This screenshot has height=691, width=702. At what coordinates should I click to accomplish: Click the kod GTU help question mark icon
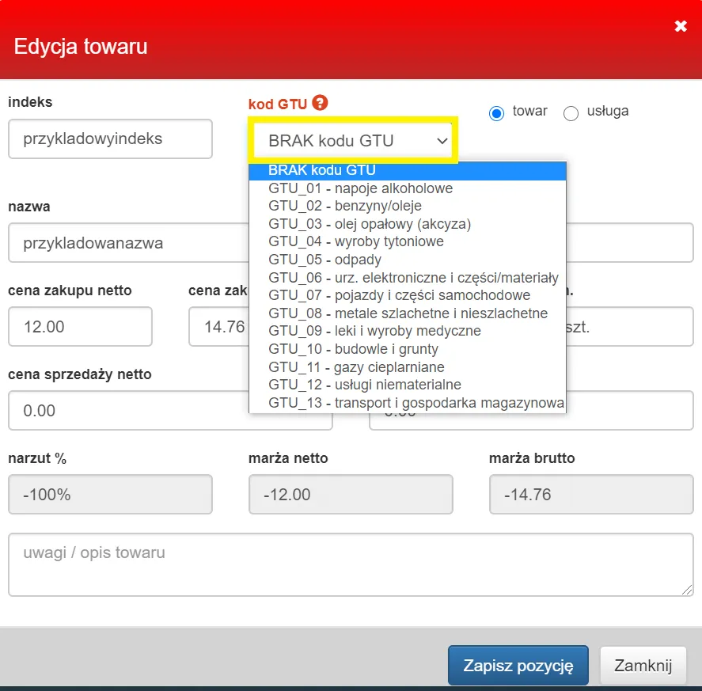click(x=320, y=103)
